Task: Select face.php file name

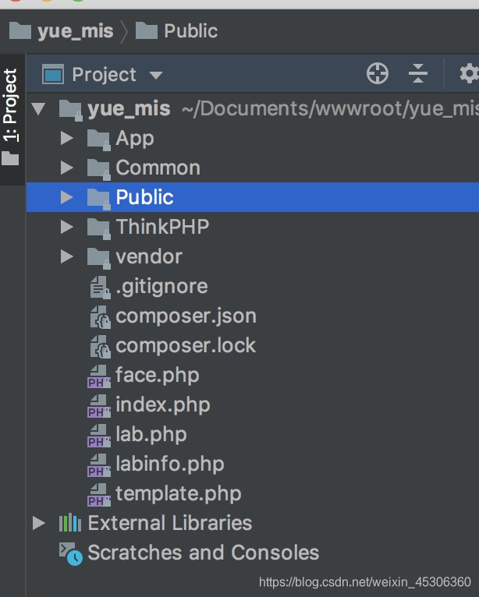Action: pos(158,376)
